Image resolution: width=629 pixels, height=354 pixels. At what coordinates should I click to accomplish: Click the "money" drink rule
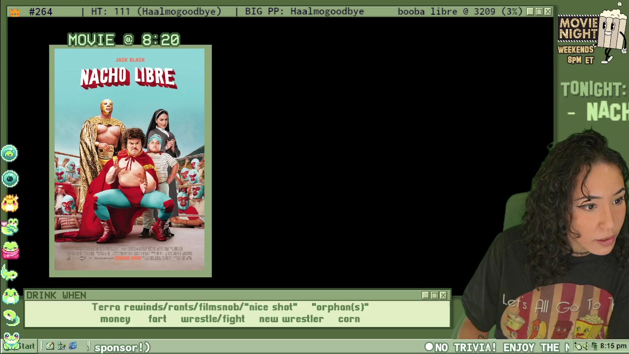click(x=115, y=319)
